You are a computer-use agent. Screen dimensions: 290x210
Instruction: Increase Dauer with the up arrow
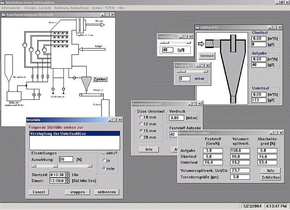[x=67, y=179]
